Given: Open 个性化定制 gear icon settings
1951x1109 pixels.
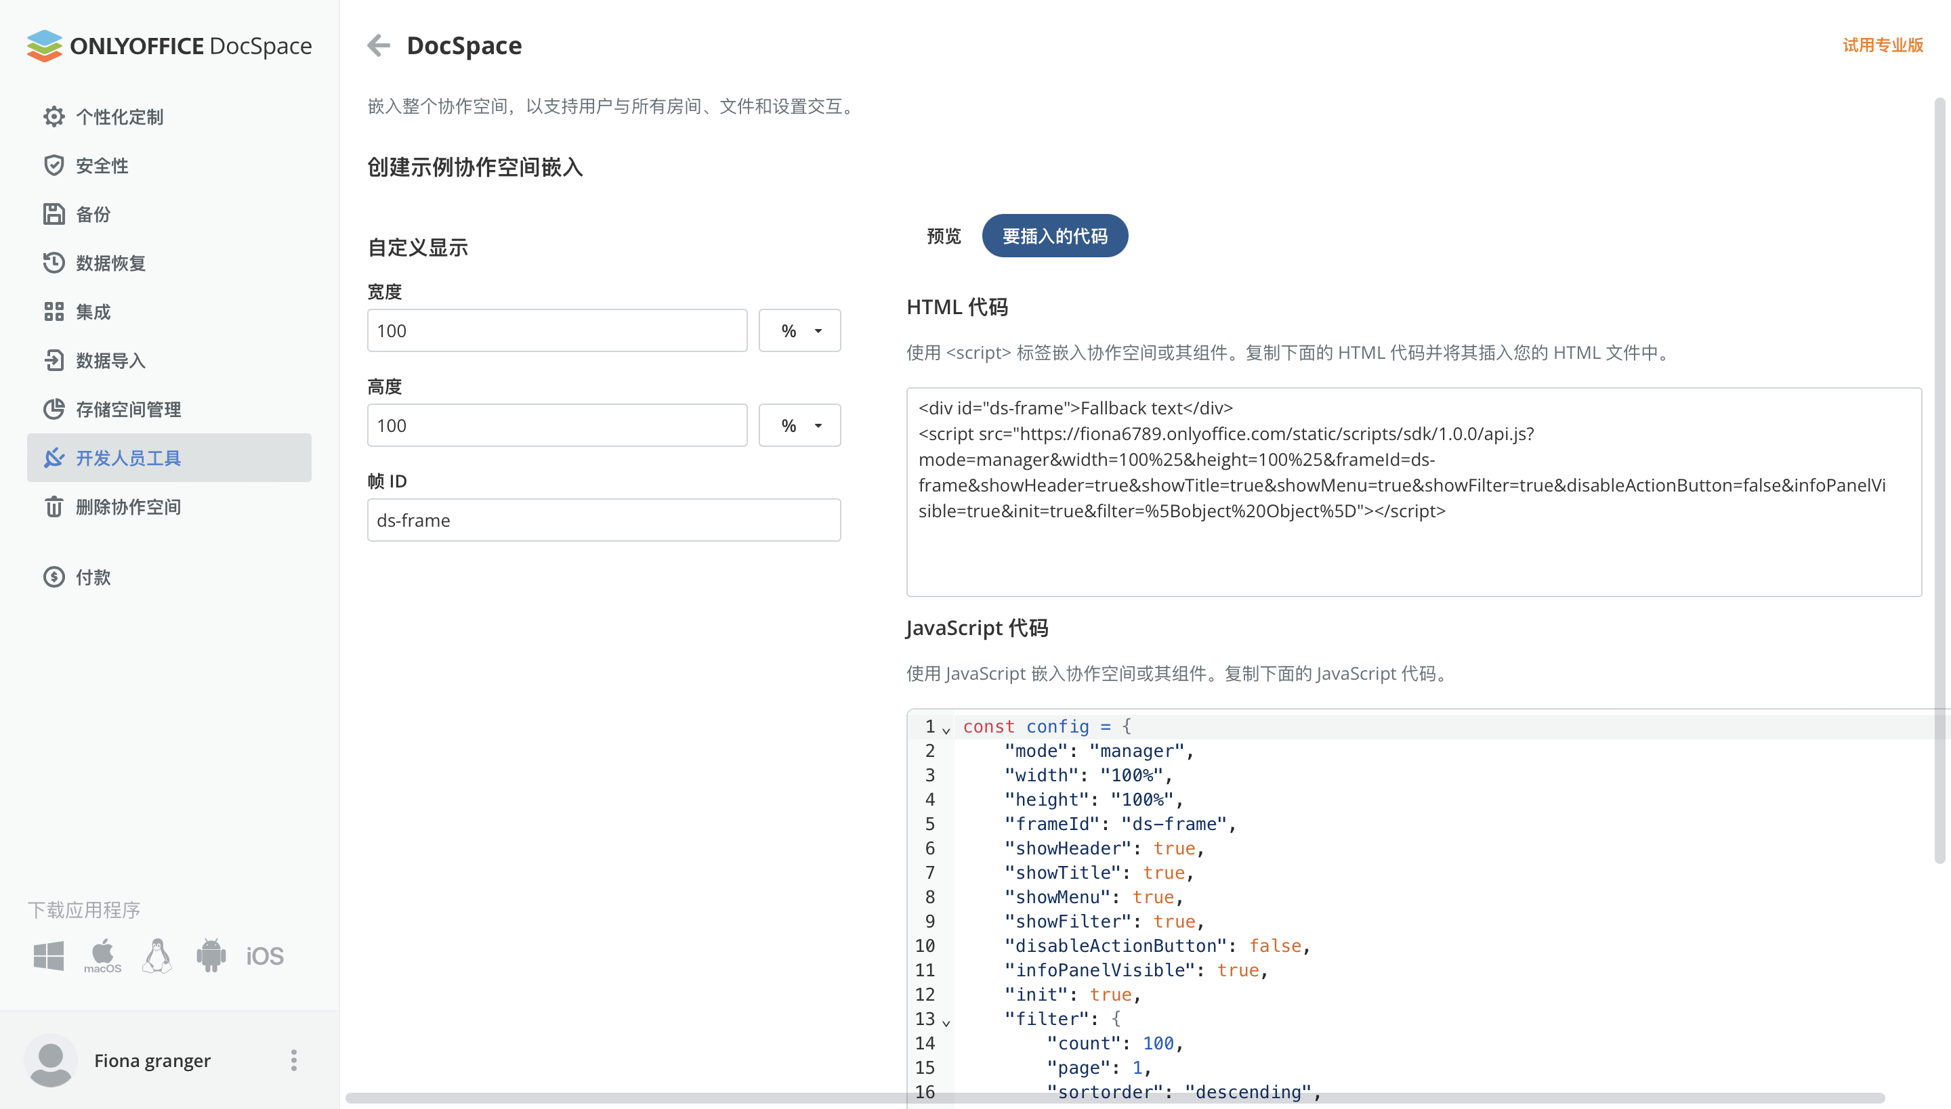Looking at the screenshot, I should (54, 116).
